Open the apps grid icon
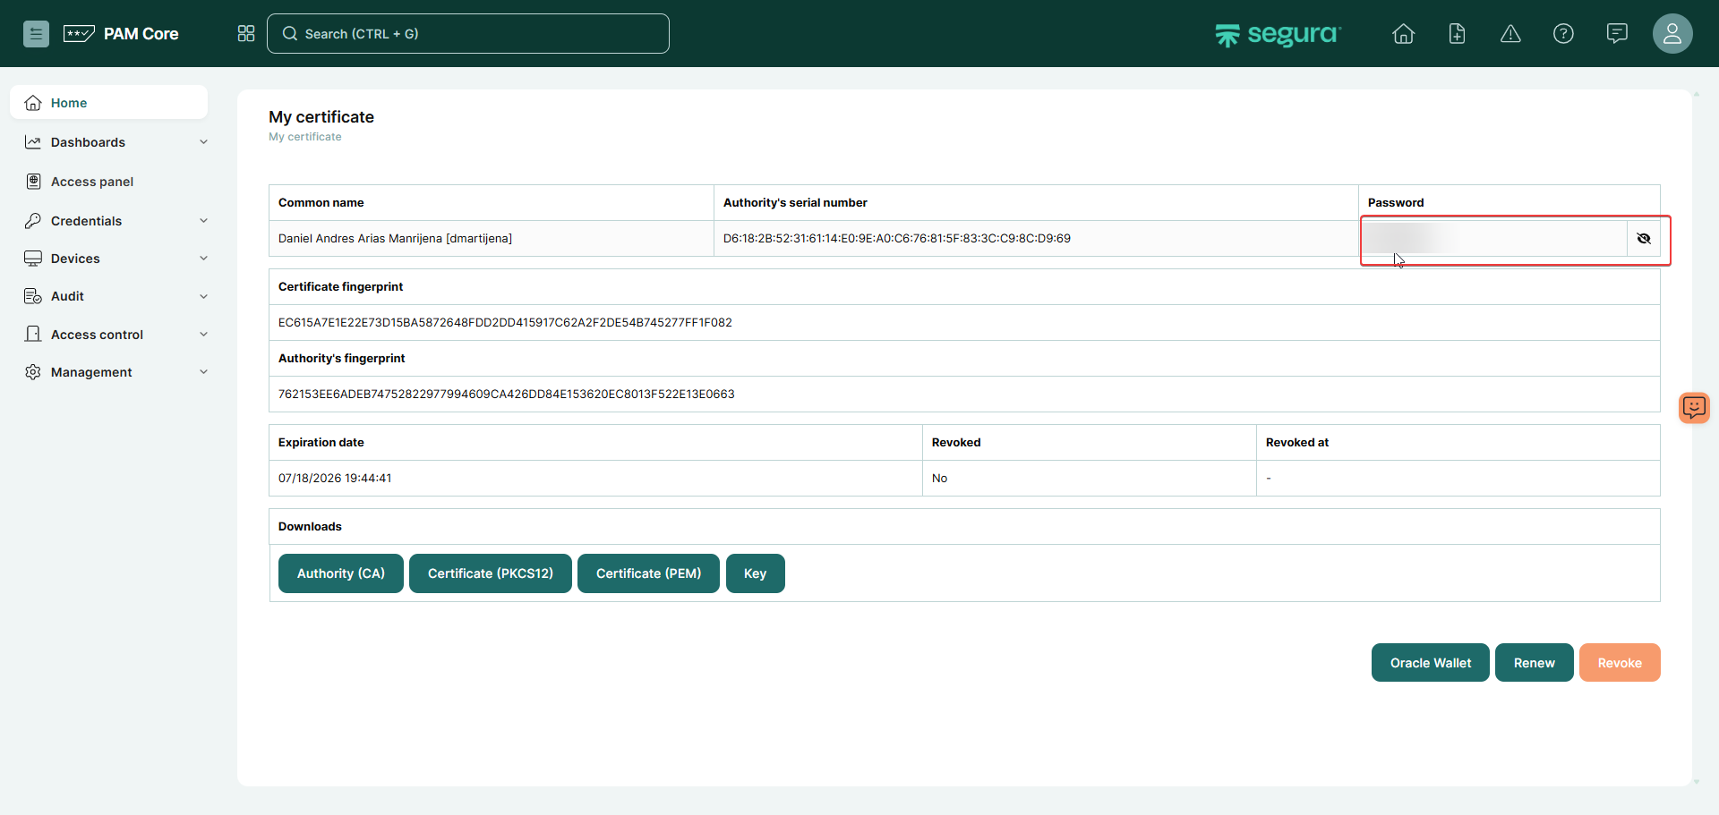Screen dimensions: 1719x815 [x=246, y=34]
